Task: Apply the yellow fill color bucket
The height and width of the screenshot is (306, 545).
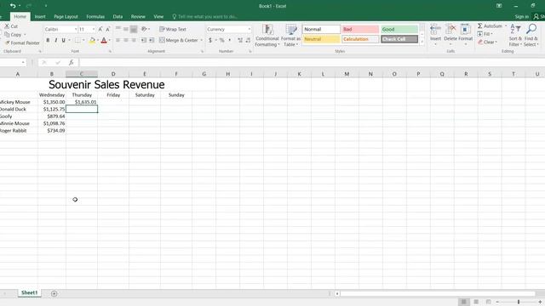Action: (92, 40)
